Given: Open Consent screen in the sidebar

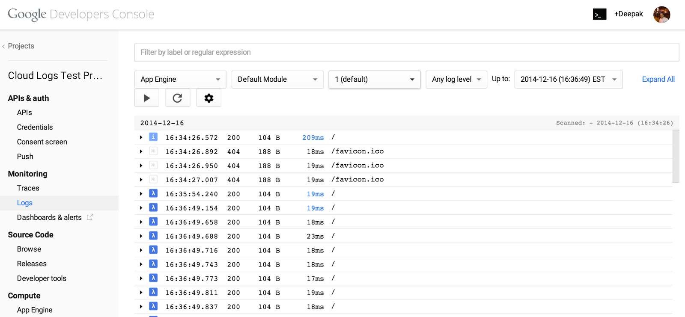Looking at the screenshot, I should click(x=42, y=142).
